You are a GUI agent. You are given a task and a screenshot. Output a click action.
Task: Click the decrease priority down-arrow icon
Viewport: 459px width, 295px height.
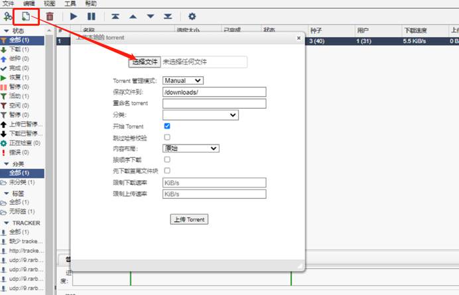(151, 16)
